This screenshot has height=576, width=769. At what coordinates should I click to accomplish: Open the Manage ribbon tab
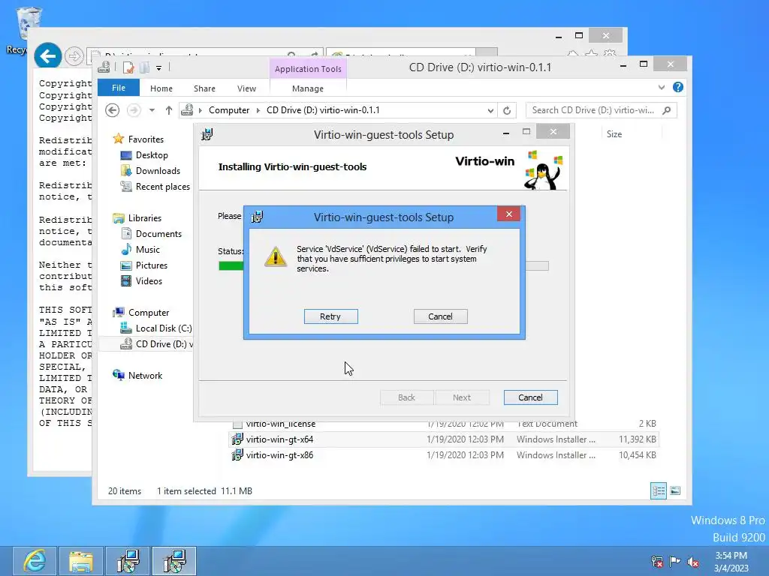[x=307, y=88]
